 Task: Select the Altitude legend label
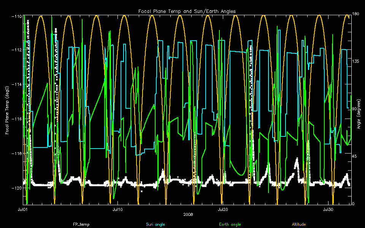pyautogui.click(x=299, y=225)
